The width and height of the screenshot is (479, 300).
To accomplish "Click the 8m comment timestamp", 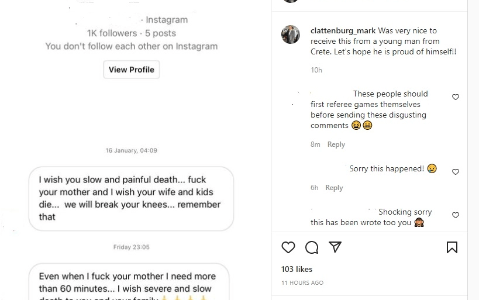I will point(316,144).
